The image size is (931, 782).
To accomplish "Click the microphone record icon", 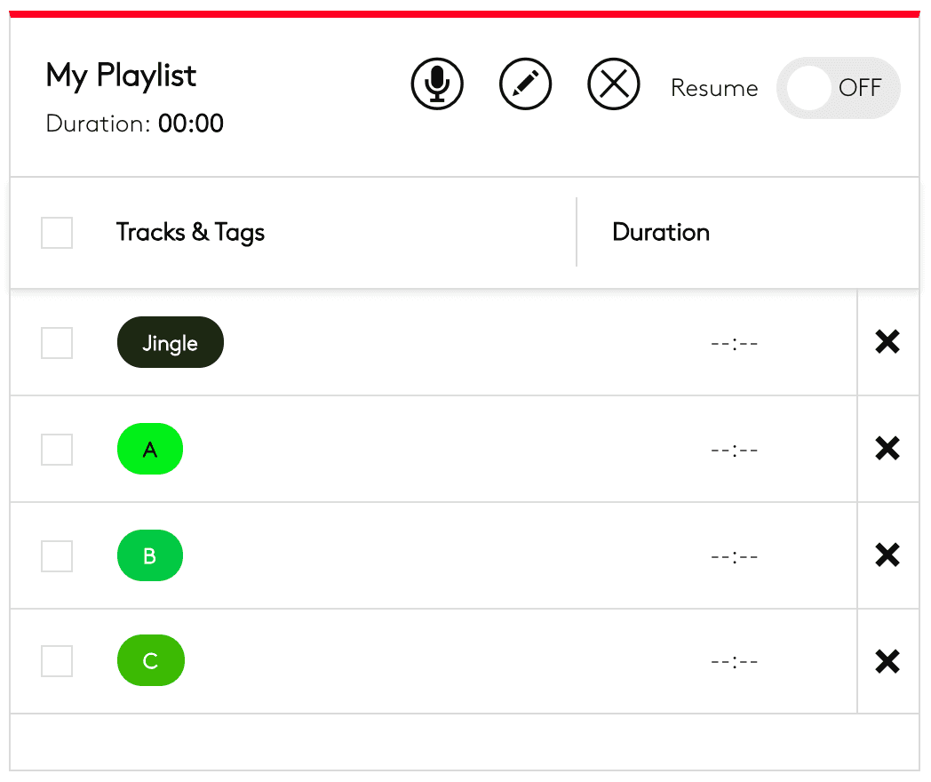I will coord(437,84).
